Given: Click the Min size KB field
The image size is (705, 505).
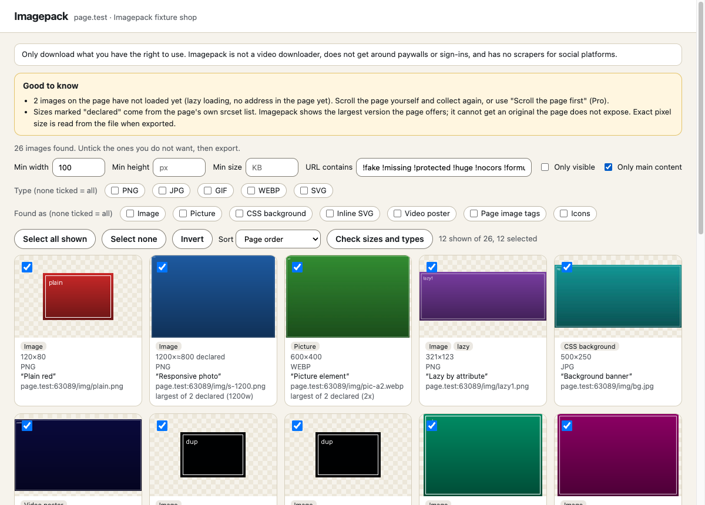Looking at the screenshot, I should click(x=272, y=167).
